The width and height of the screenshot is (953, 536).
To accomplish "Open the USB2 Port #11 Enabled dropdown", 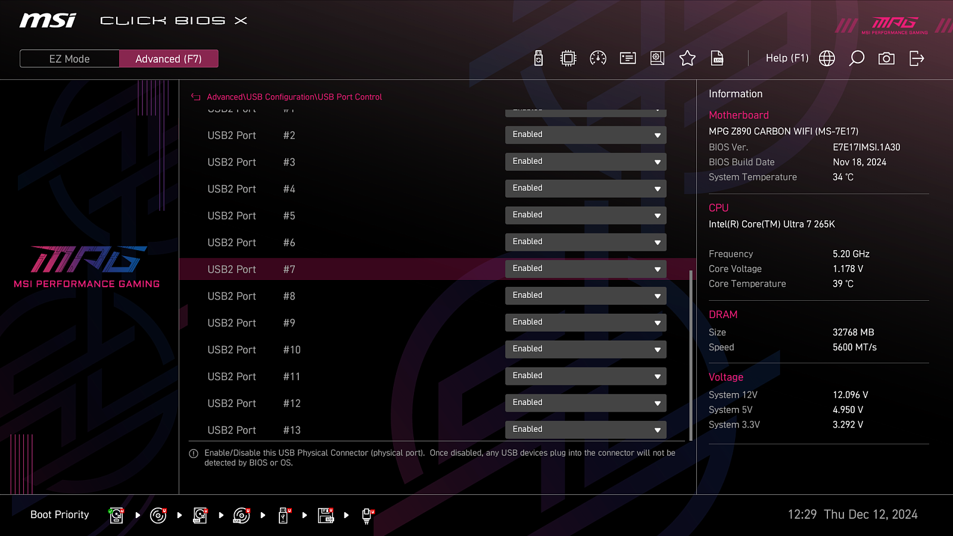I will coord(585,376).
